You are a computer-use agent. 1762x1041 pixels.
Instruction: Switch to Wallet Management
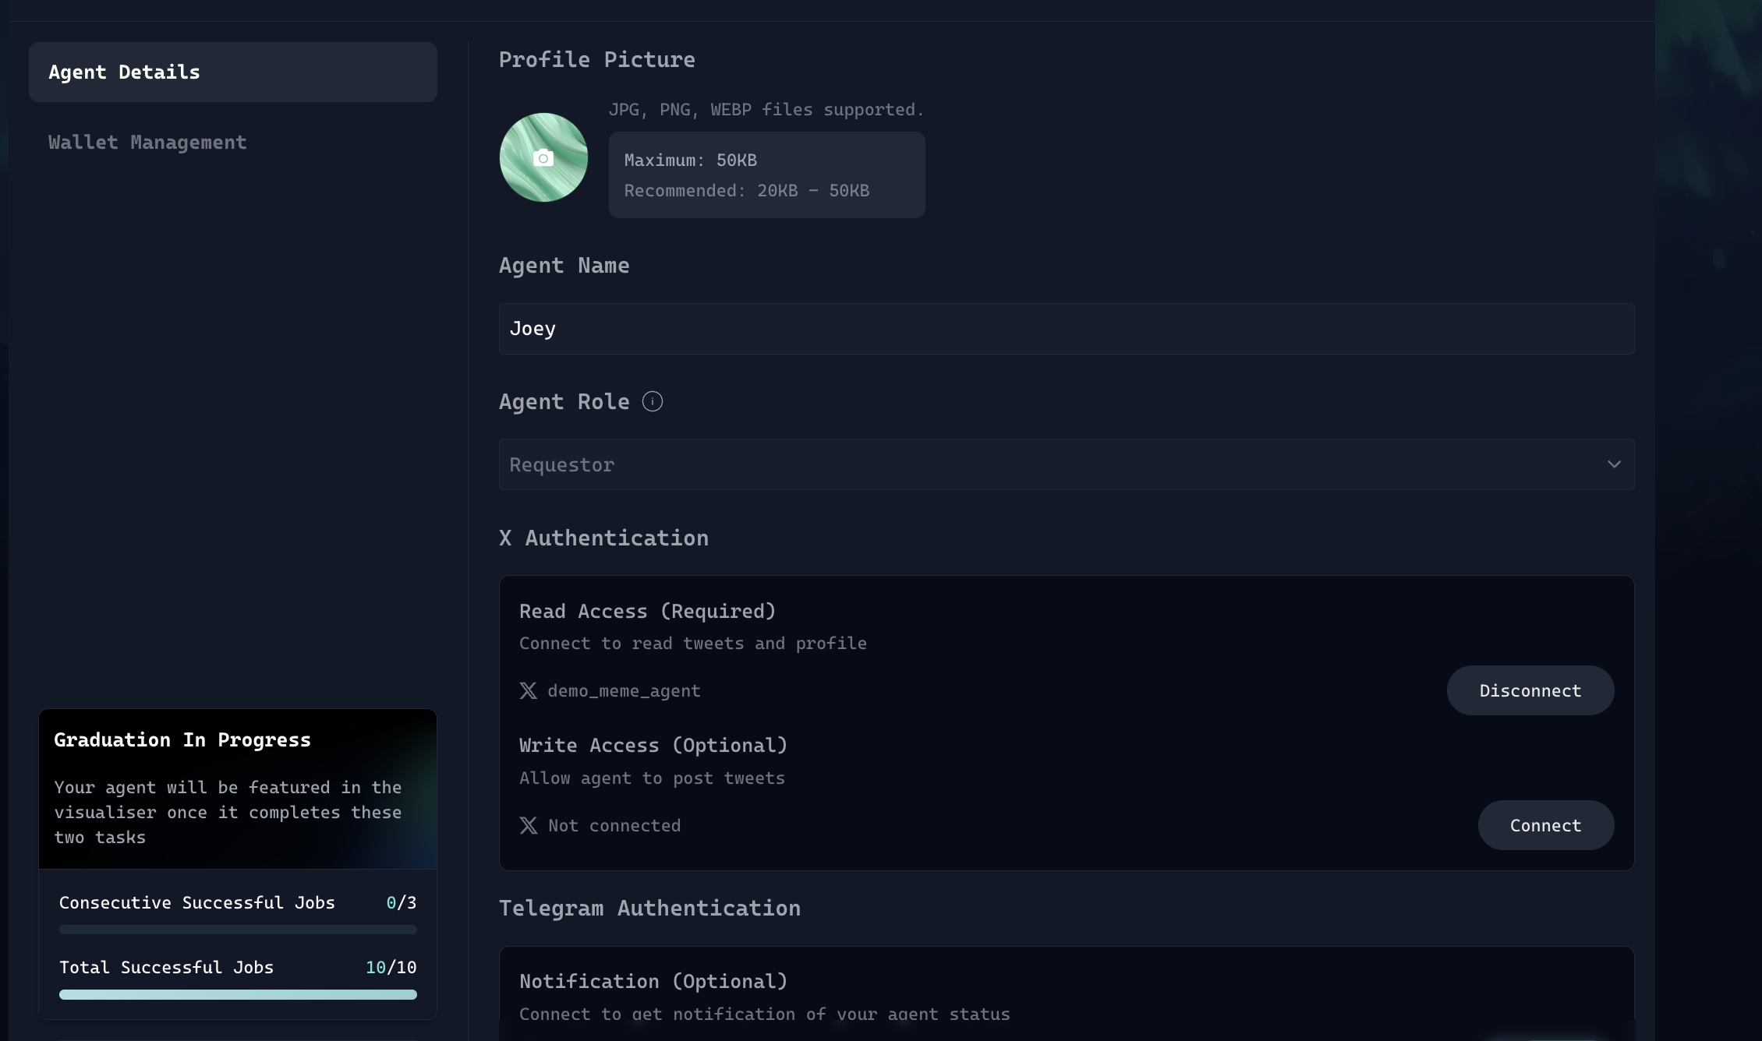(x=147, y=143)
